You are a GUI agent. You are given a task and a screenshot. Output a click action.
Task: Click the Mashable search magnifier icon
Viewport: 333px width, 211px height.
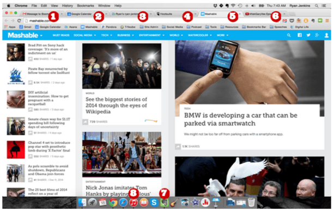click(289, 35)
